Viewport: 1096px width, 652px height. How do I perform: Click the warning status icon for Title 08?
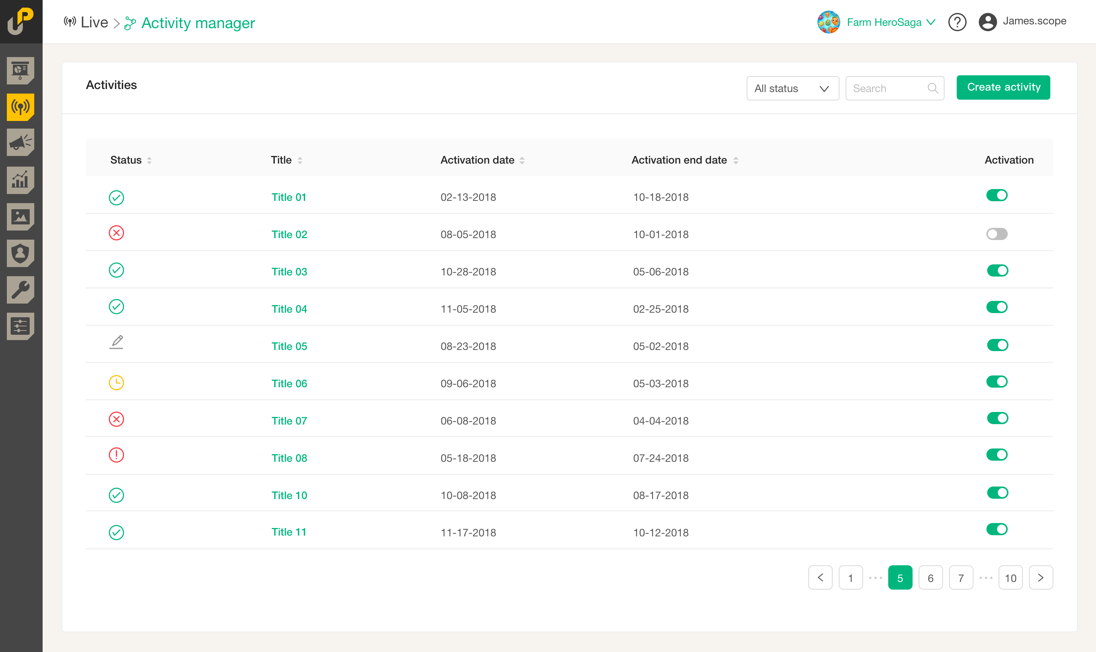pos(116,455)
